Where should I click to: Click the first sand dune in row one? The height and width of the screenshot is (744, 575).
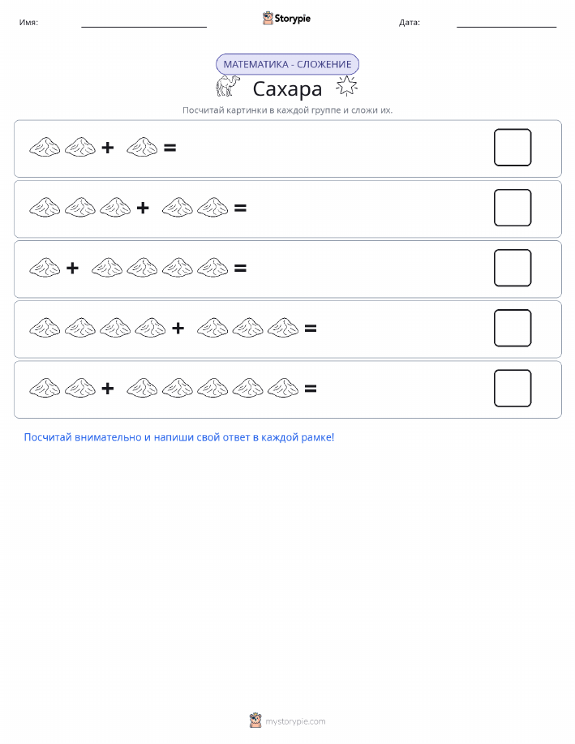[45, 147]
